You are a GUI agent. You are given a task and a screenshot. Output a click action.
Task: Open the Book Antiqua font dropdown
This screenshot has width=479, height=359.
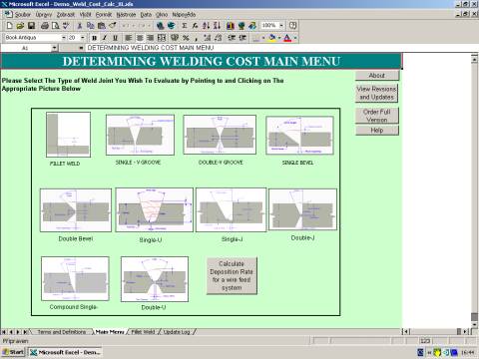click(64, 38)
